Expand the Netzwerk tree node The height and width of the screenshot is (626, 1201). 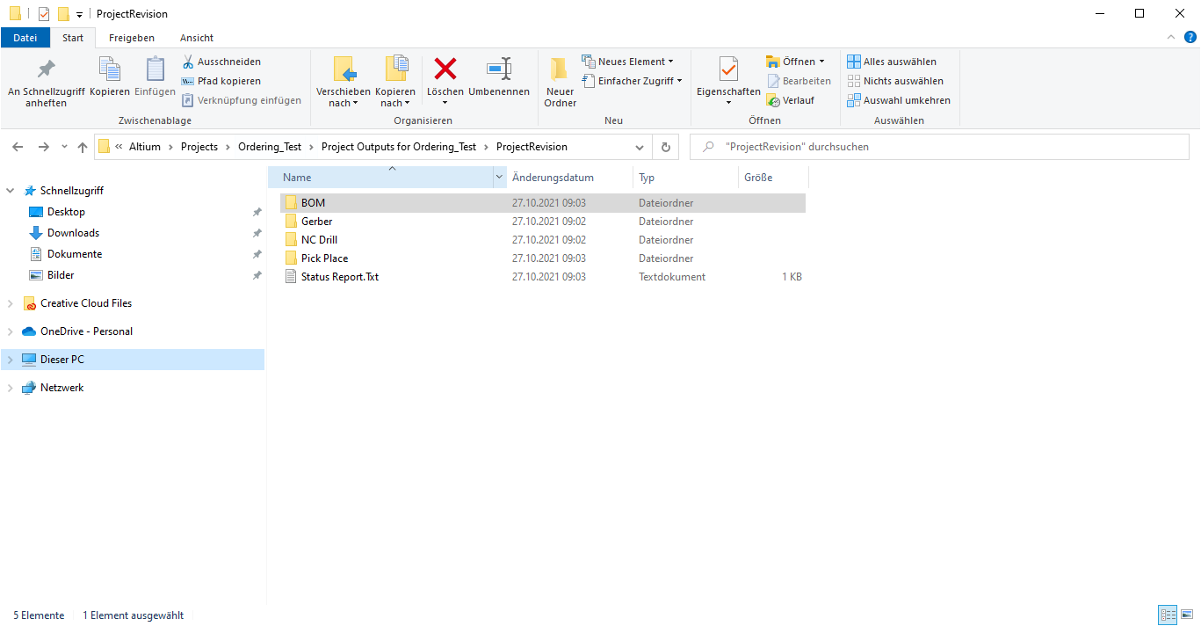coord(10,388)
